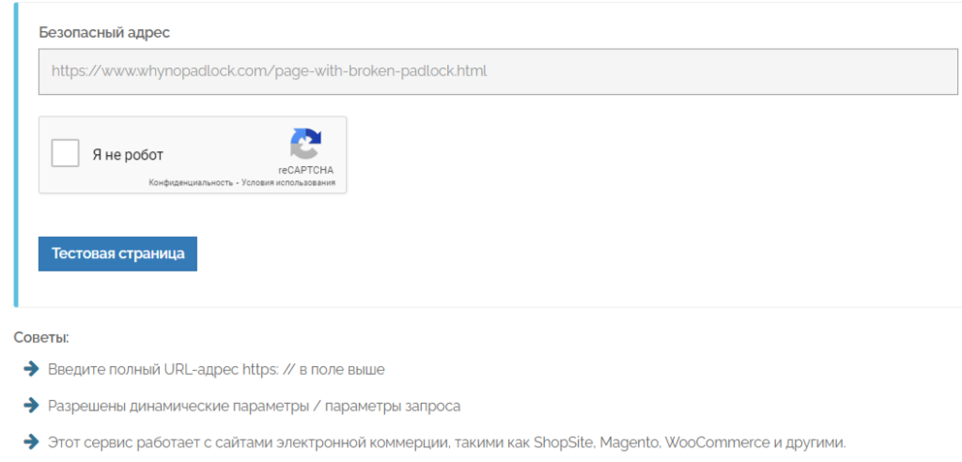Open the Конфиденциальность link
The width and height of the screenshot is (962, 462).
[x=191, y=183]
